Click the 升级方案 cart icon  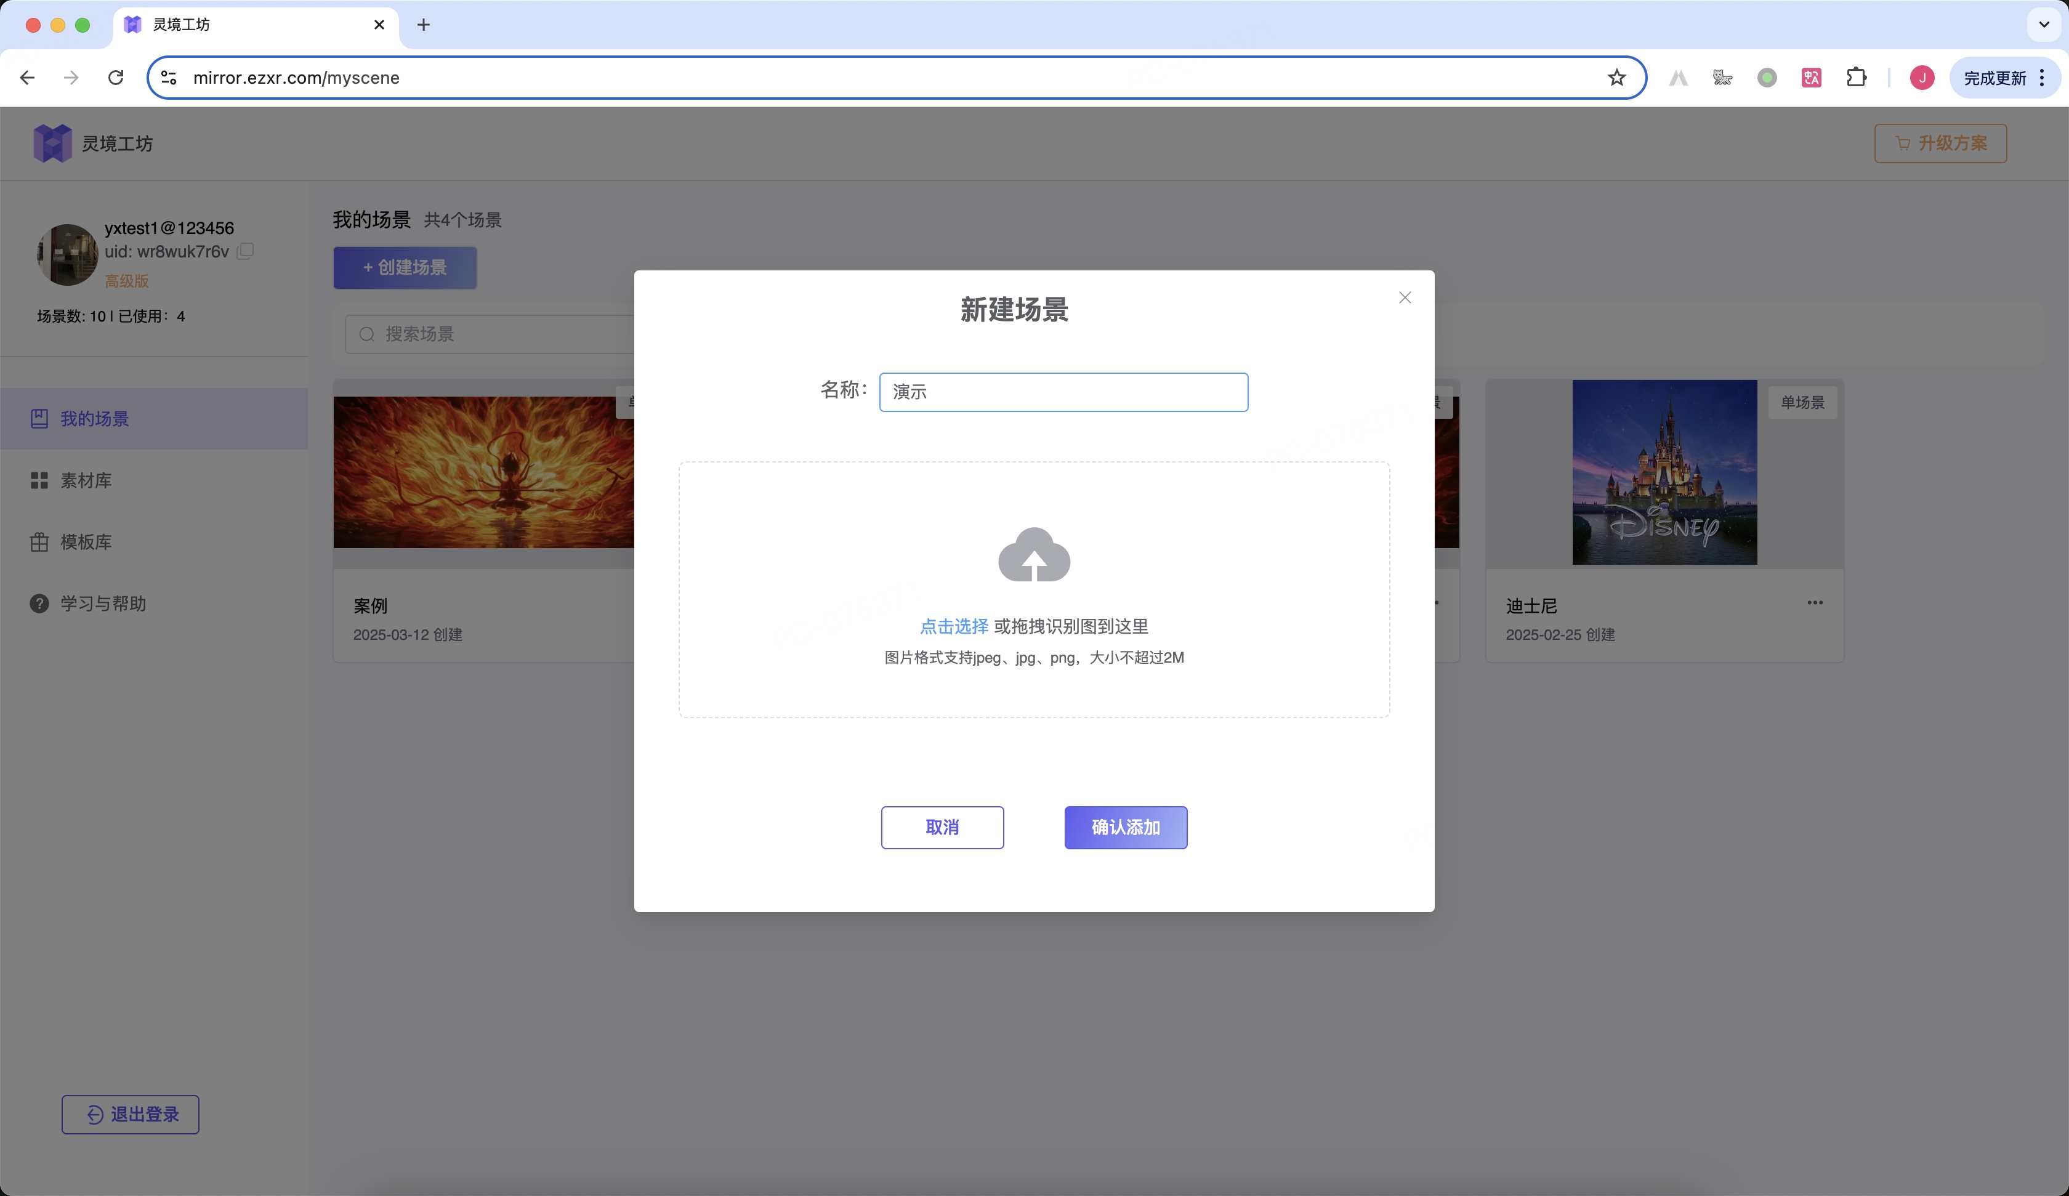click(1902, 143)
